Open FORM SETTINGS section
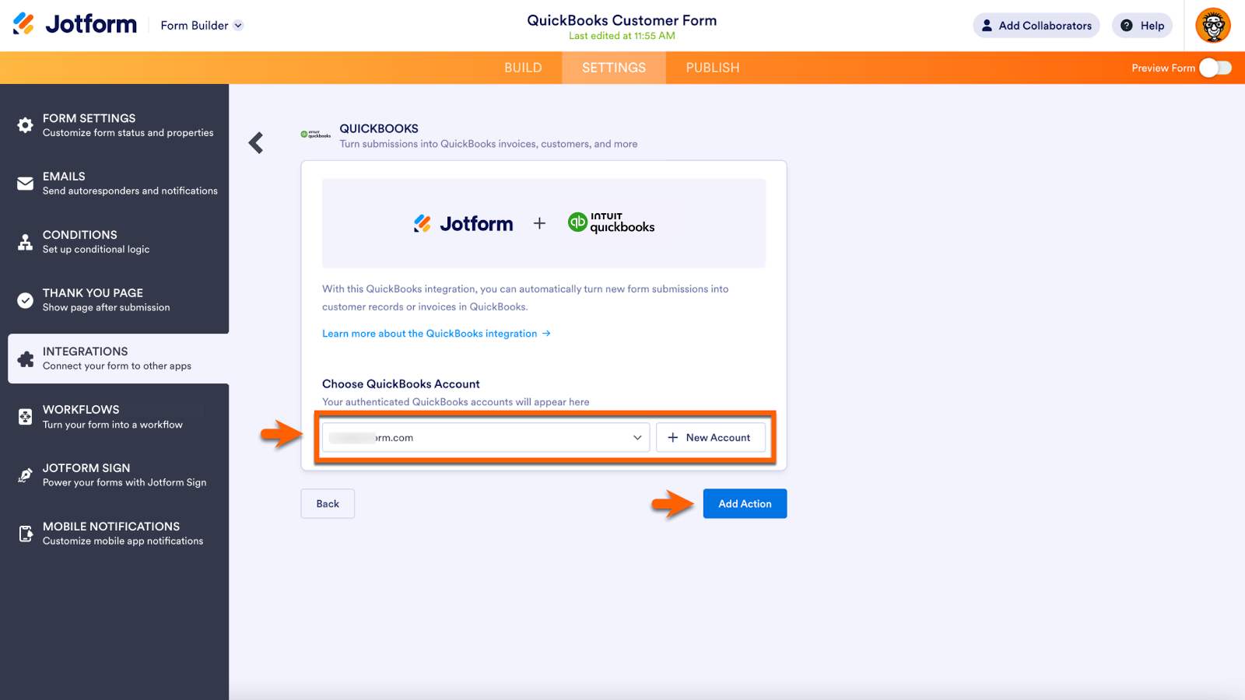 click(x=114, y=125)
